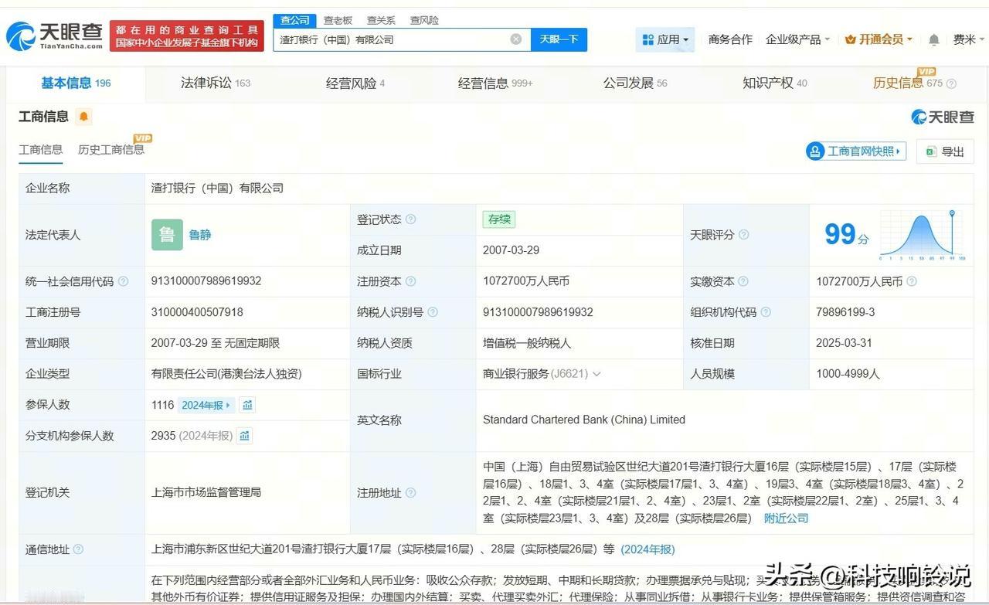Switch to the 基本信息 196 tab

(x=76, y=83)
